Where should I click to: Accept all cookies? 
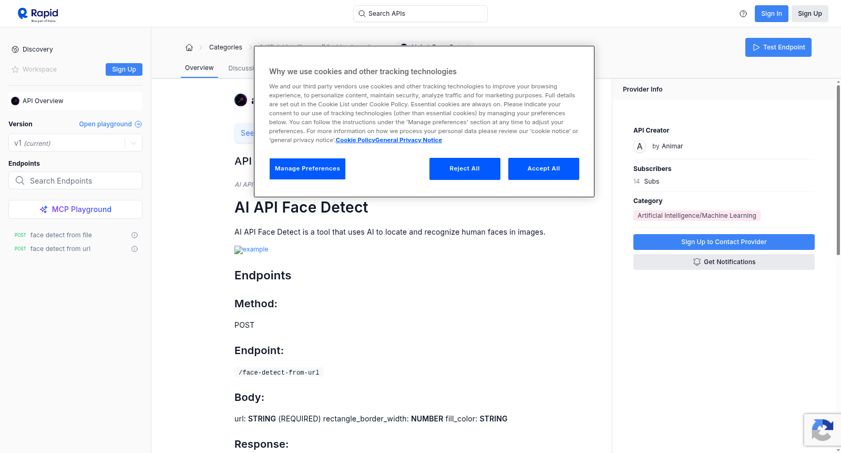tap(543, 169)
